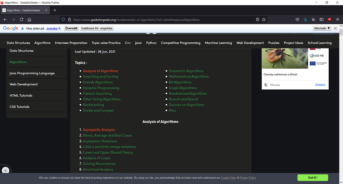343x184 pixels.
Task: Open Data Structures in top navigation
Action: click(x=18, y=43)
